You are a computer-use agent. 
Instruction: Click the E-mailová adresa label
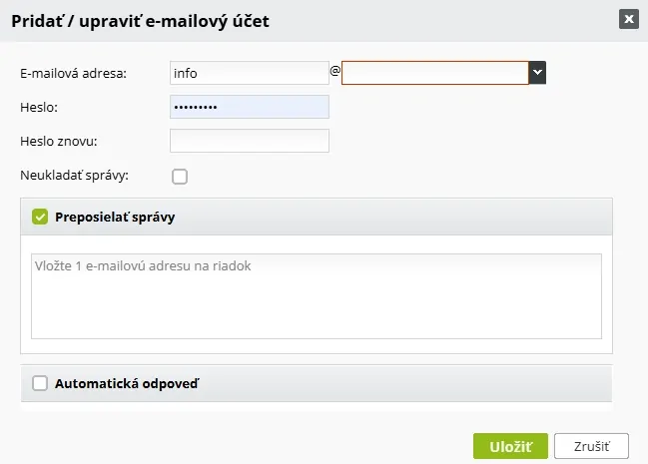(73, 74)
